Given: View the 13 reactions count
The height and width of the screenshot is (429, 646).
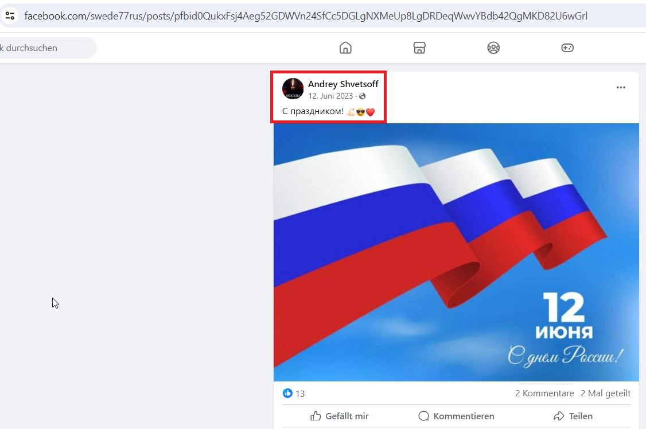Looking at the screenshot, I should [300, 393].
